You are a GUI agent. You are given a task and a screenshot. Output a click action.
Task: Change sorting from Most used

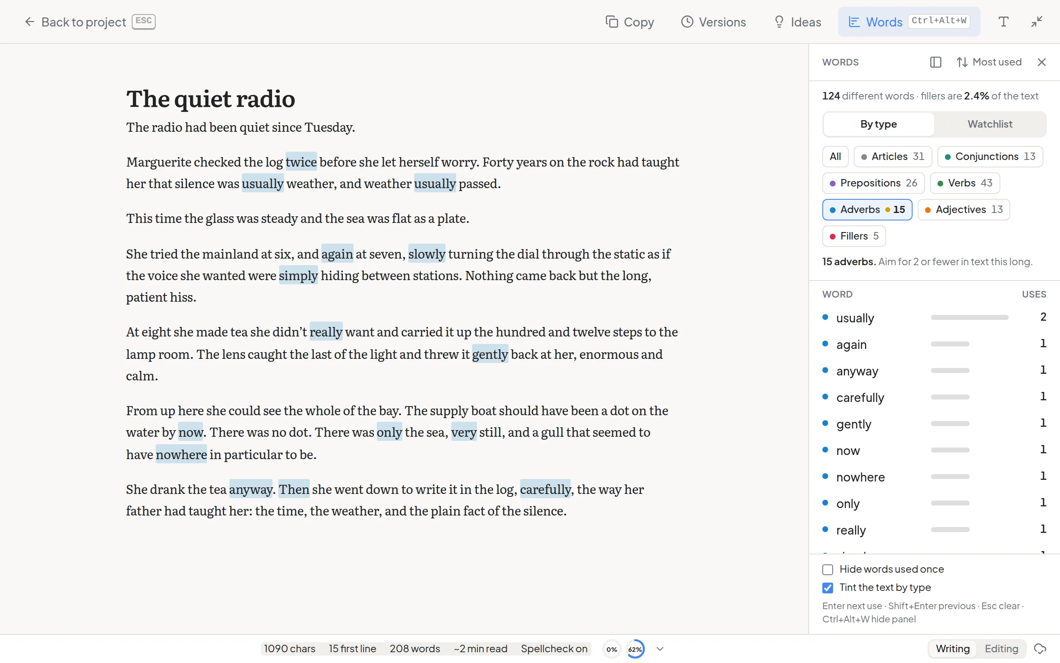[x=989, y=62]
